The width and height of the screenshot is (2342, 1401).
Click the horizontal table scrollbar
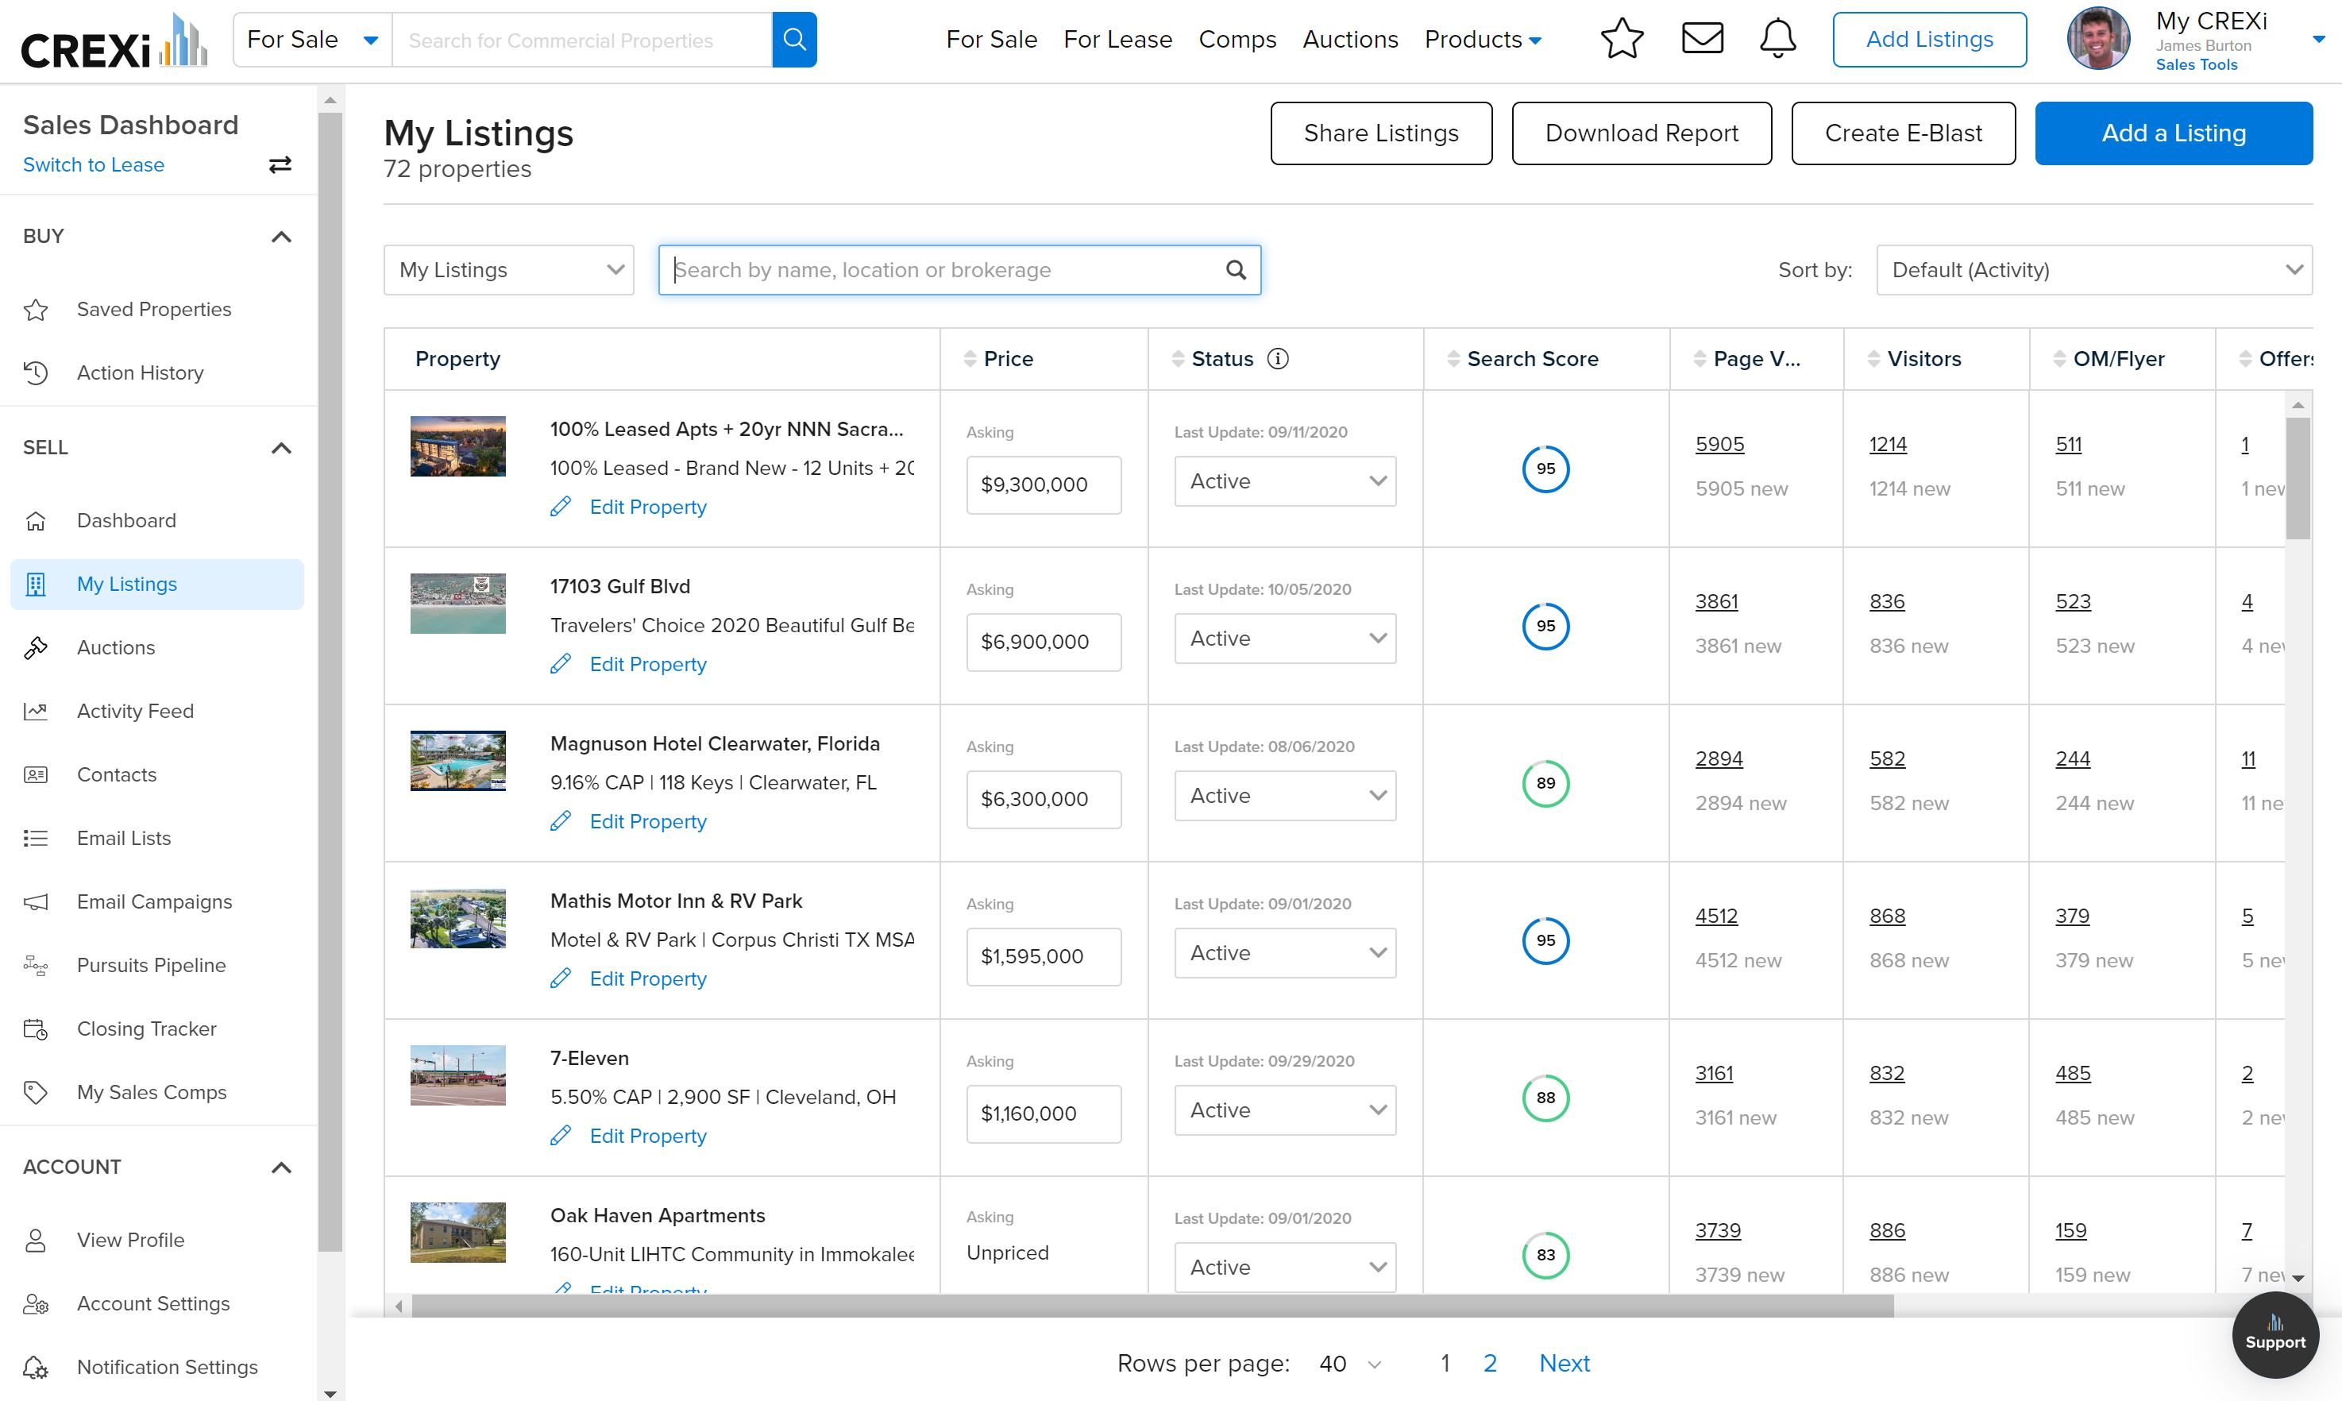tap(1152, 1306)
